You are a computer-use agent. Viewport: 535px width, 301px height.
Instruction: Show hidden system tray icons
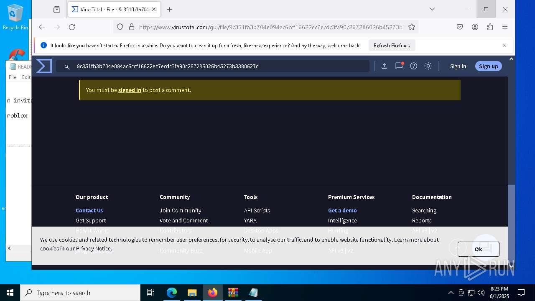click(x=451, y=293)
